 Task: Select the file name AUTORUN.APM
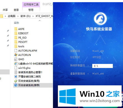tap(28, 51)
